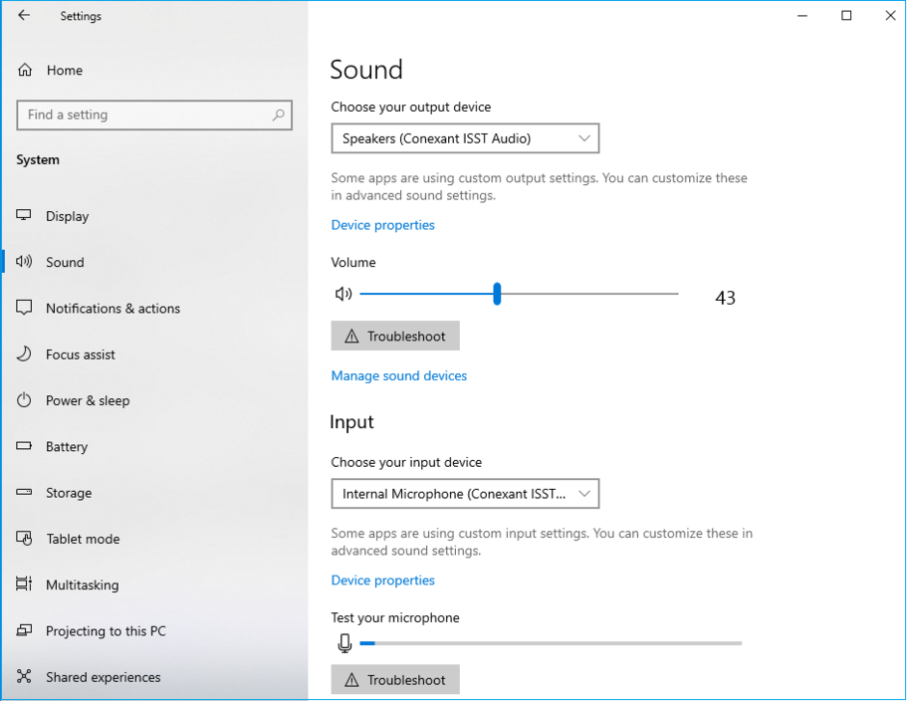908x701 pixels.
Task: Select Storage in the sidebar
Action: (x=69, y=493)
